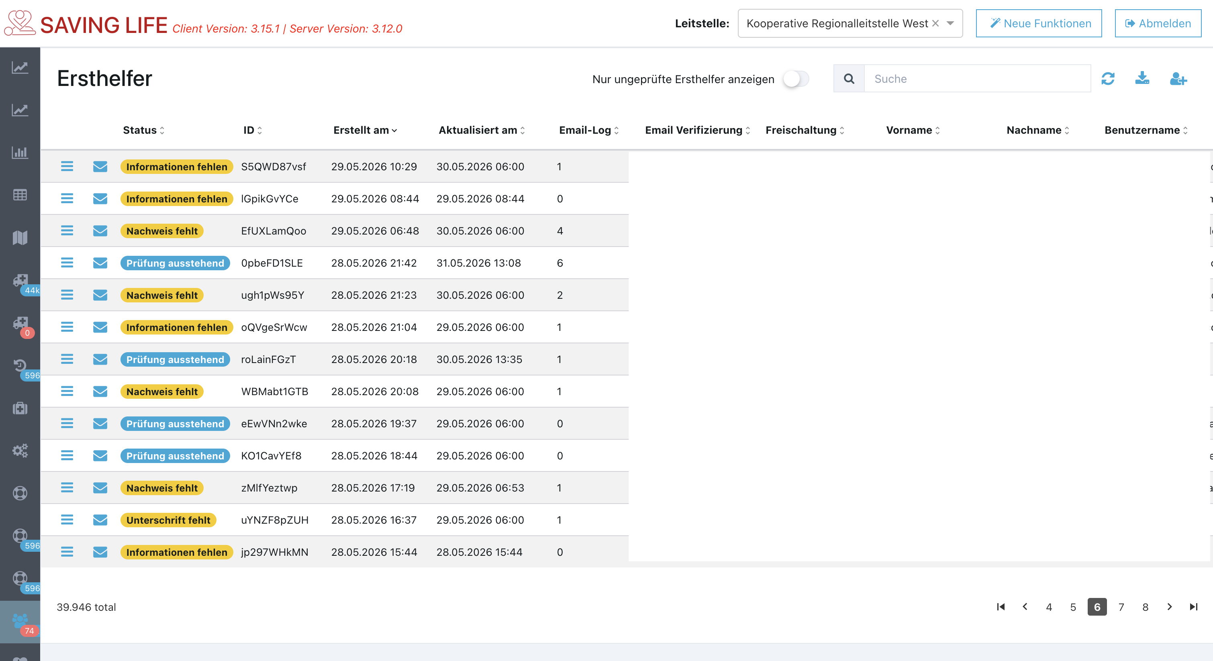Open the map view sidebar icon

(x=20, y=237)
